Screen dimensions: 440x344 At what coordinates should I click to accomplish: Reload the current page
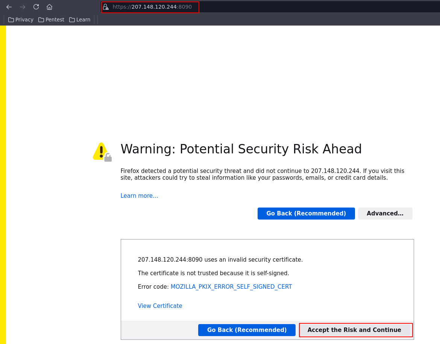pyautogui.click(x=36, y=7)
